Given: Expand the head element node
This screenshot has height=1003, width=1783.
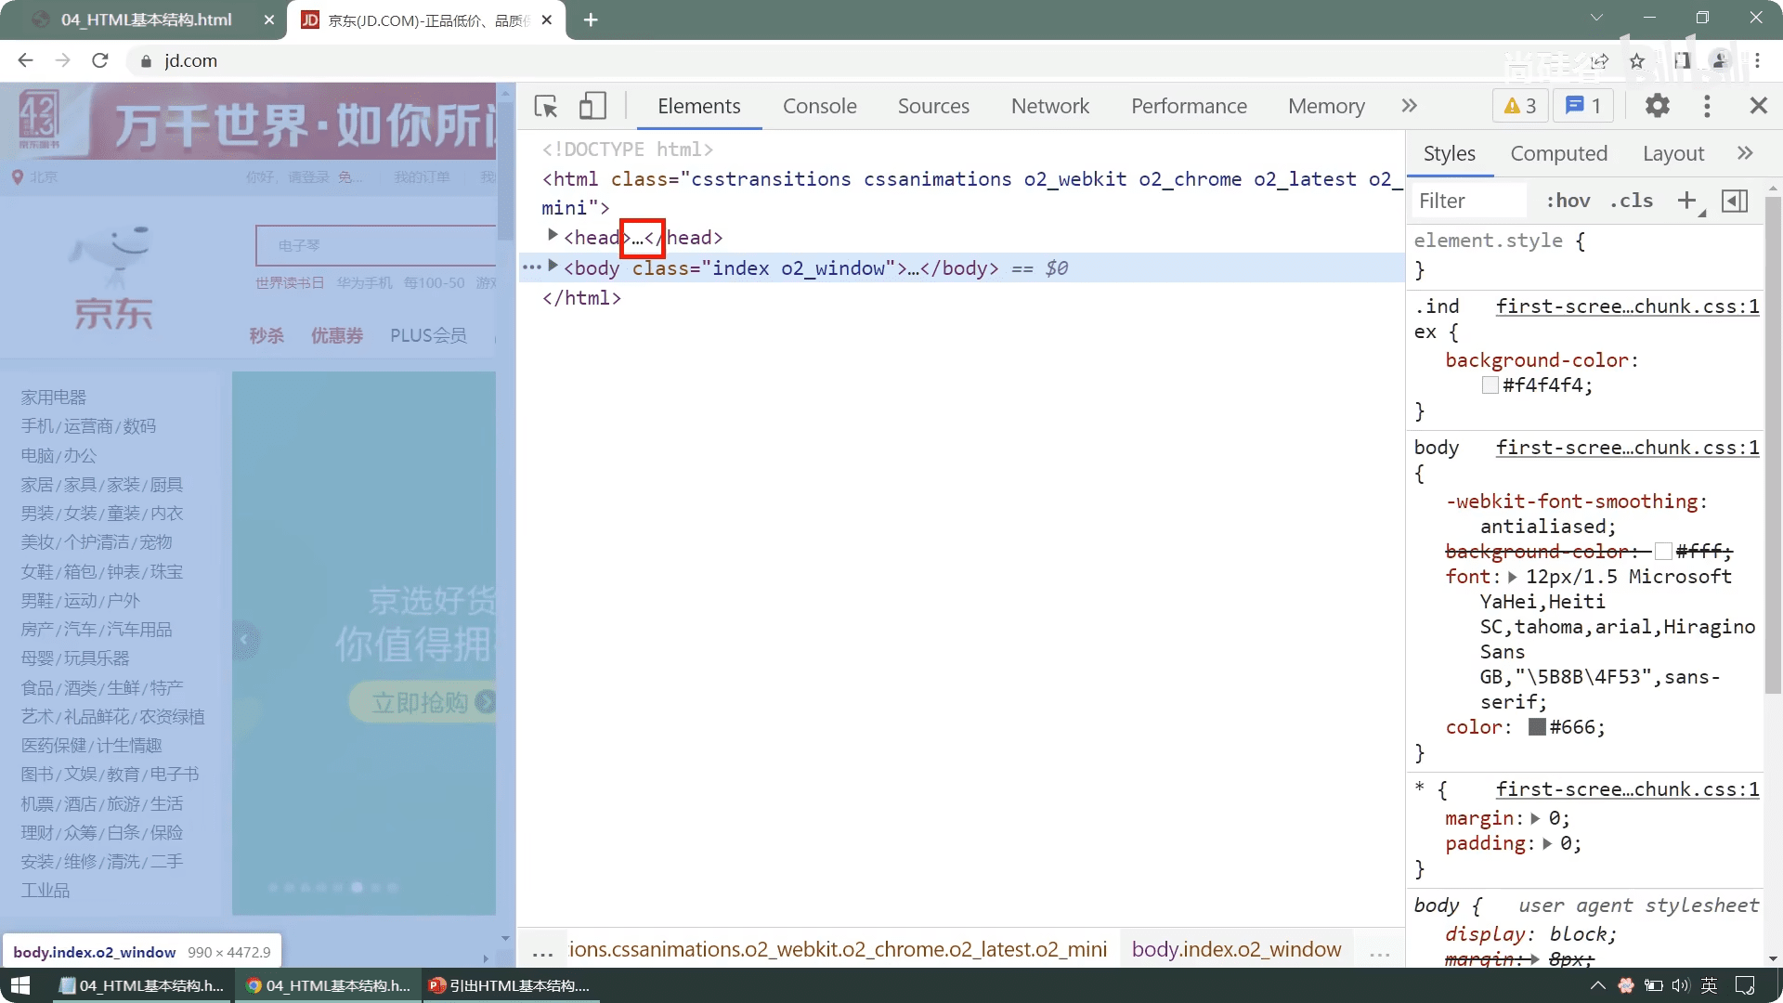Looking at the screenshot, I should click(553, 236).
